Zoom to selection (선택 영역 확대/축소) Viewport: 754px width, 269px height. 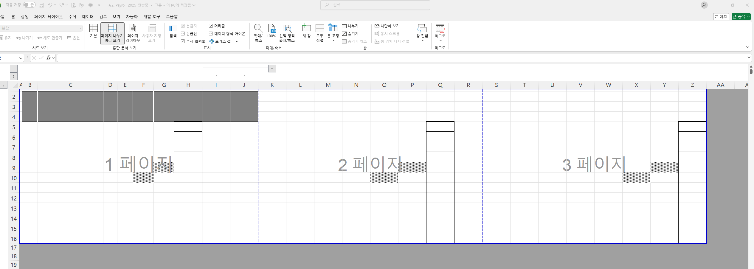[287, 33]
